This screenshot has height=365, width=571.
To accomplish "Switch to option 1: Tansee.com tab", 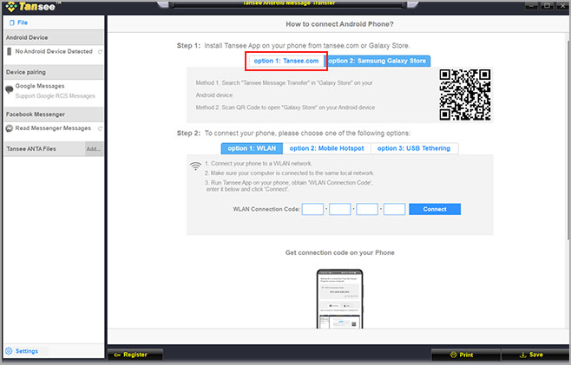I will click(x=286, y=61).
